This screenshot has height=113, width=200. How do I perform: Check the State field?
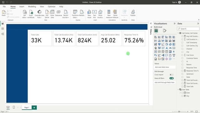[182, 77]
